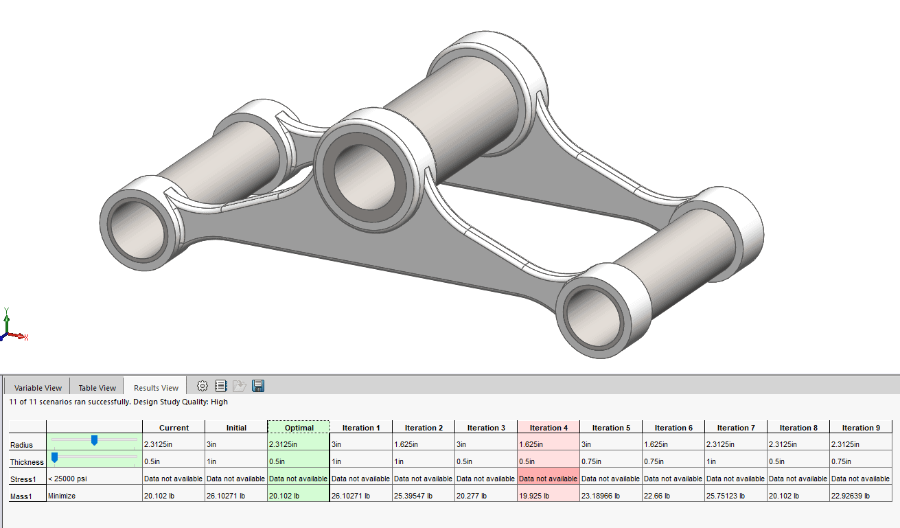Click the grayed folder icon in toolbar

tap(239, 386)
